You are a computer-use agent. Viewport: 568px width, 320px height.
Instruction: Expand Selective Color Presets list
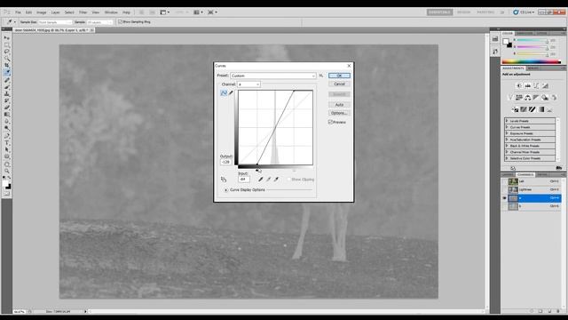[x=507, y=158]
